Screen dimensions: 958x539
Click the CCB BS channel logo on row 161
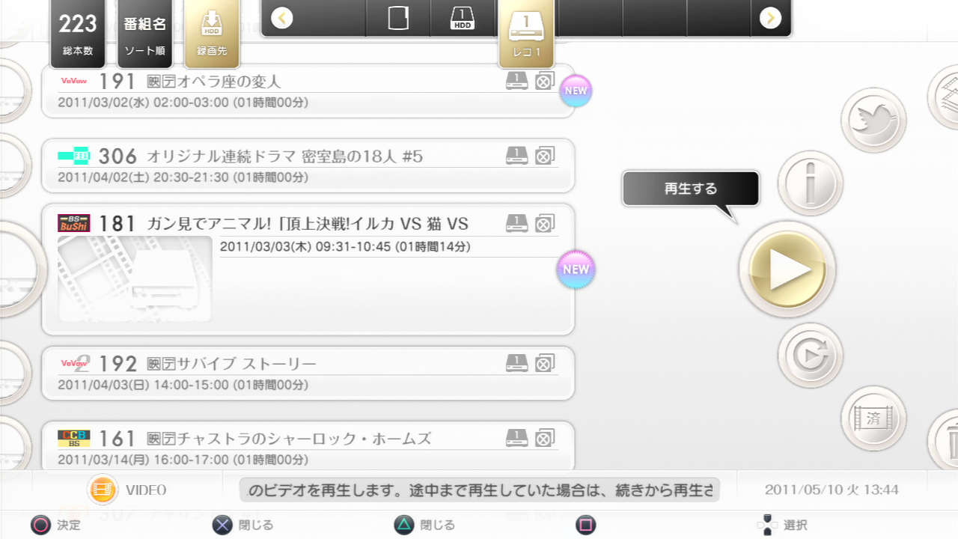[74, 438]
